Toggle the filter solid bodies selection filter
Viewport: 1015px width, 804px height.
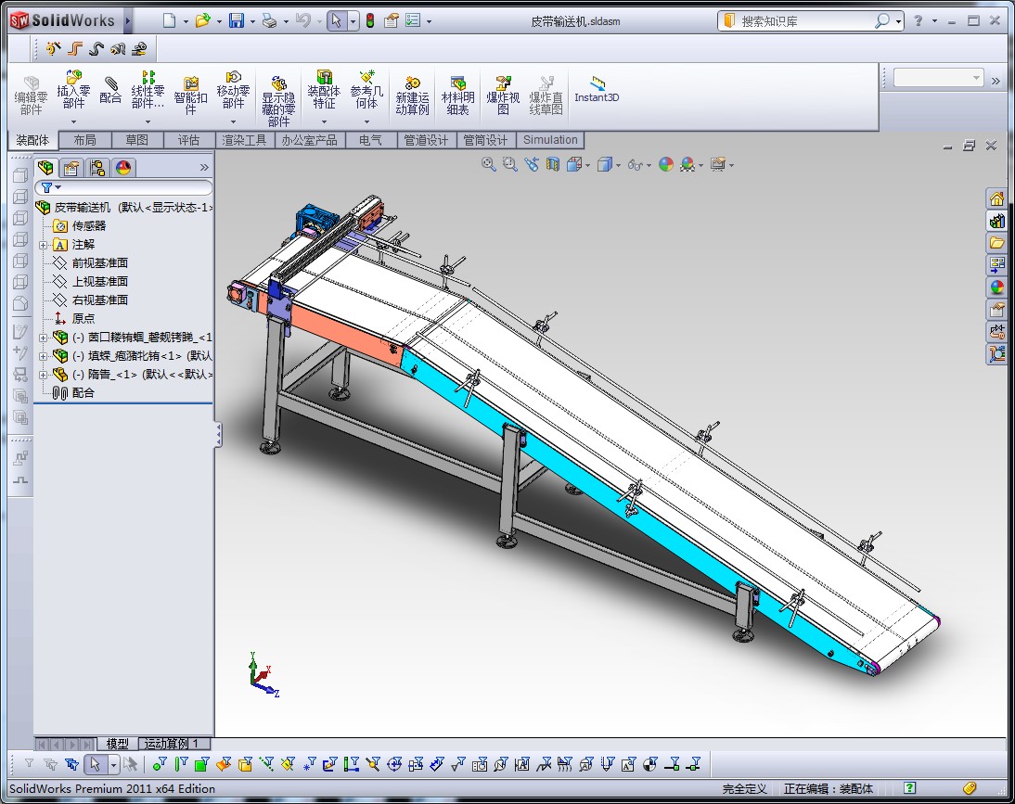pos(245,764)
